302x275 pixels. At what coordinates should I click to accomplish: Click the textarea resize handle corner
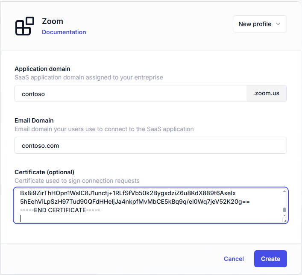pos(284,220)
